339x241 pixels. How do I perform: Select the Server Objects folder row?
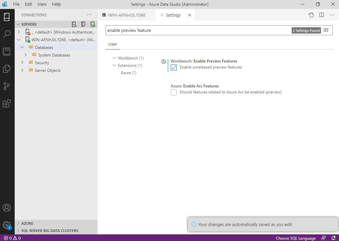click(x=56, y=70)
